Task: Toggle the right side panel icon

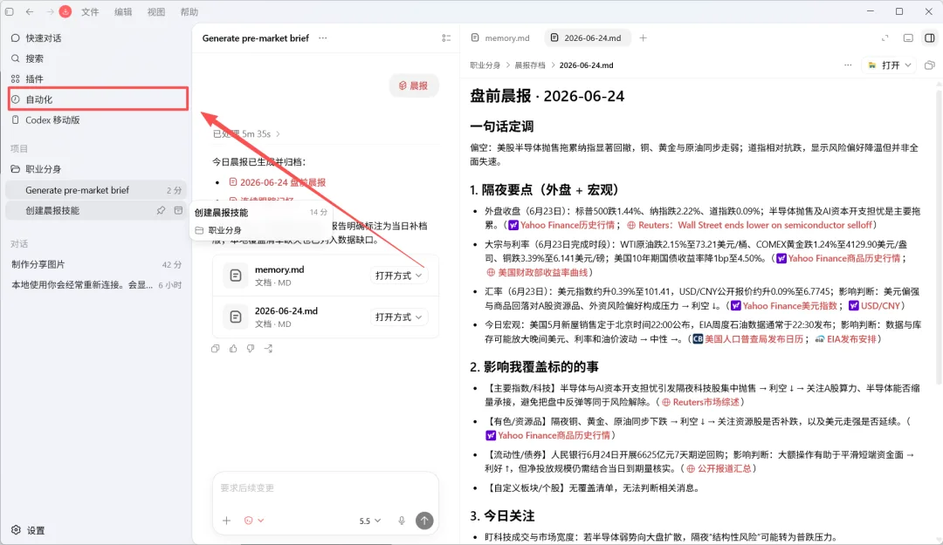Action: point(930,37)
